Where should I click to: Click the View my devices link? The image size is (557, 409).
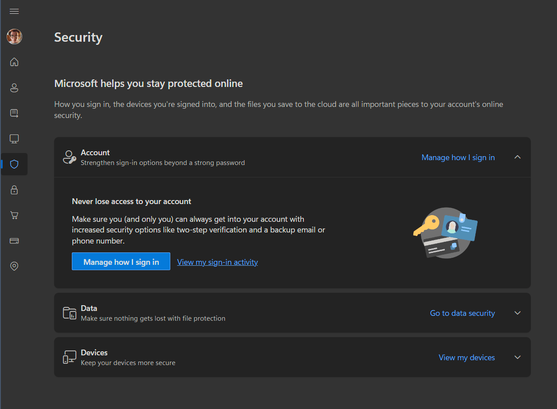(467, 358)
